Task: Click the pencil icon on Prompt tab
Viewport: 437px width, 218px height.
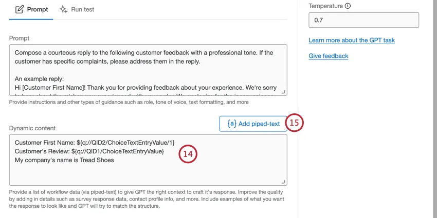Action: tap(20, 9)
